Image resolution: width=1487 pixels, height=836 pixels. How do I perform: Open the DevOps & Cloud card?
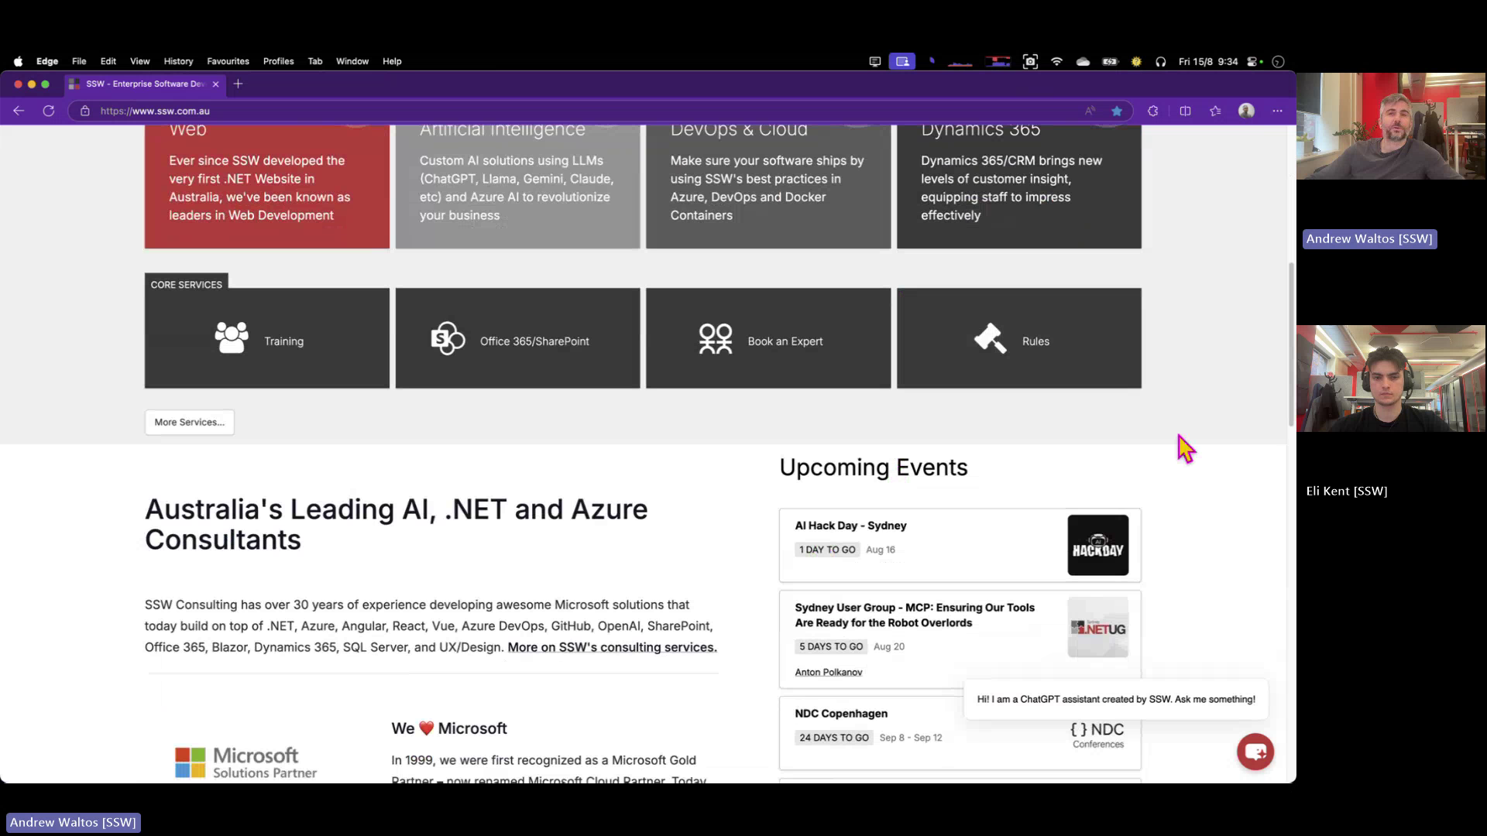[x=768, y=187]
